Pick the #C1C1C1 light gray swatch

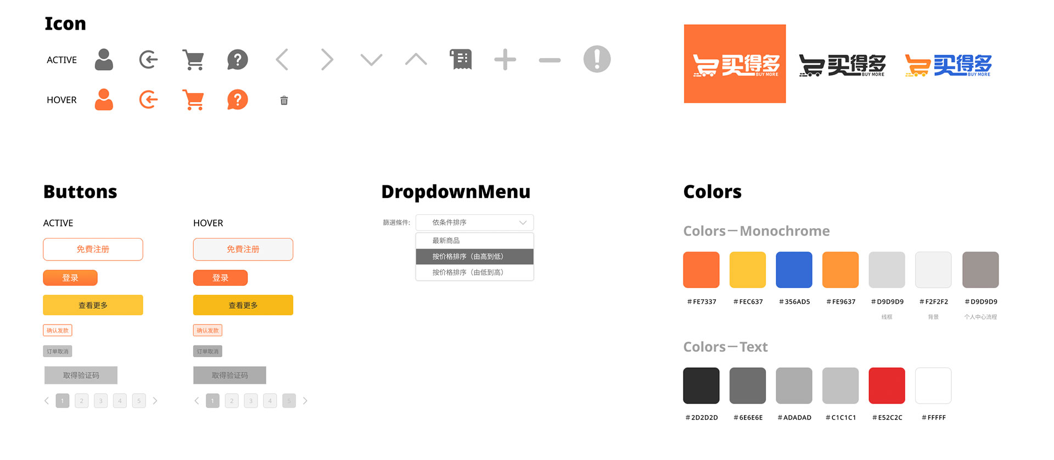click(840, 385)
